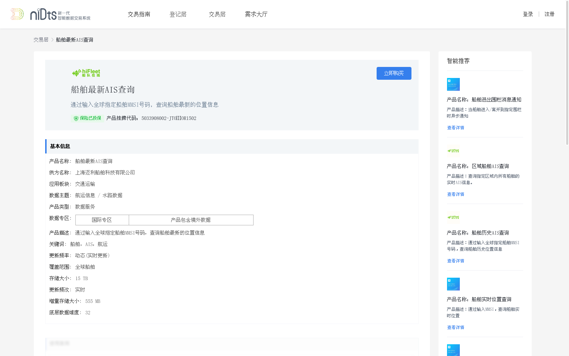Click supplier name 上海迈利船舶科技有限公司
This screenshot has width=569, height=356.
pyautogui.click(x=105, y=173)
